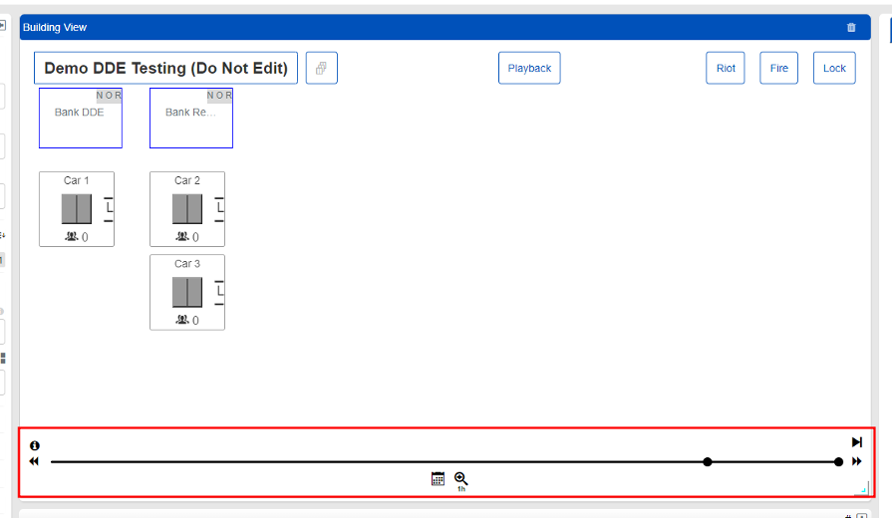Open the timeline info icon
893x518 pixels.
point(35,446)
